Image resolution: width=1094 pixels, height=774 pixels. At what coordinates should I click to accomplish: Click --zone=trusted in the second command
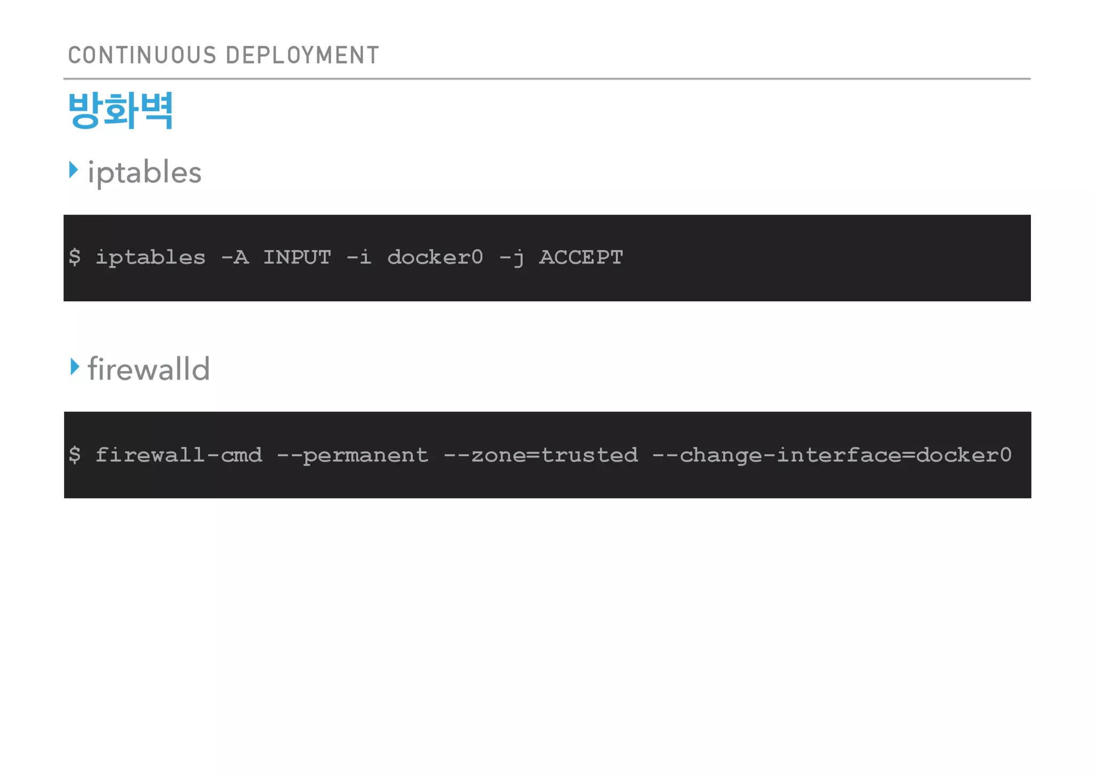pos(541,455)
